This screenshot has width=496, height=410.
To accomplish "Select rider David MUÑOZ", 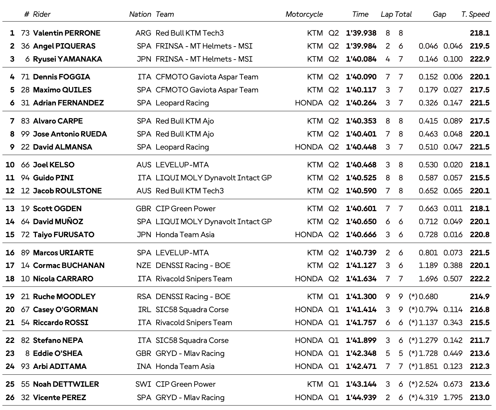I will [58, 222].
